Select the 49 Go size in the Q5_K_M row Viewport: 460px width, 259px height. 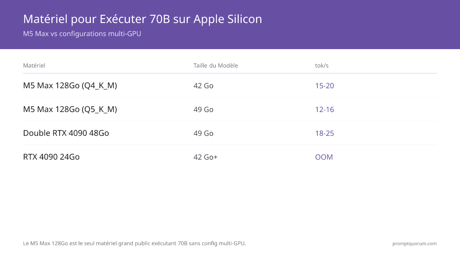pos(204,110)
